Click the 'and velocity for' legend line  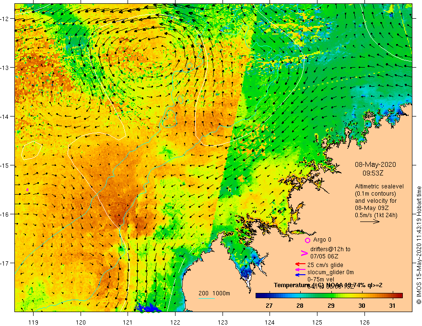375,201
